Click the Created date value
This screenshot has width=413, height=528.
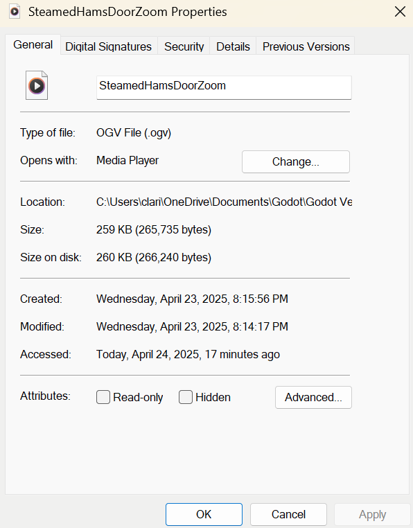coord(192,299)
